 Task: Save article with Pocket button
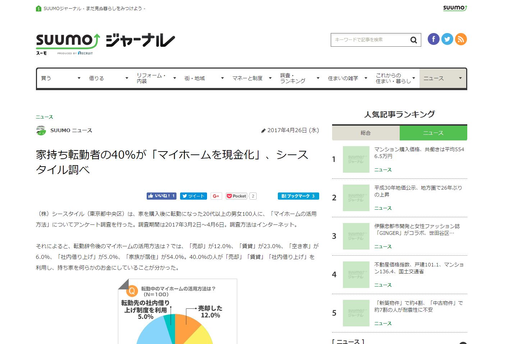pyautogui.click(x=237, y=196)
